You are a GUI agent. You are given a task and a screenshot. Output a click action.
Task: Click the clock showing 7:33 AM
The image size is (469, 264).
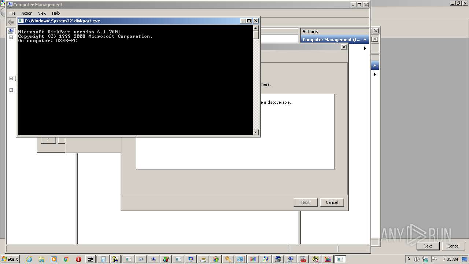point(450,259)
